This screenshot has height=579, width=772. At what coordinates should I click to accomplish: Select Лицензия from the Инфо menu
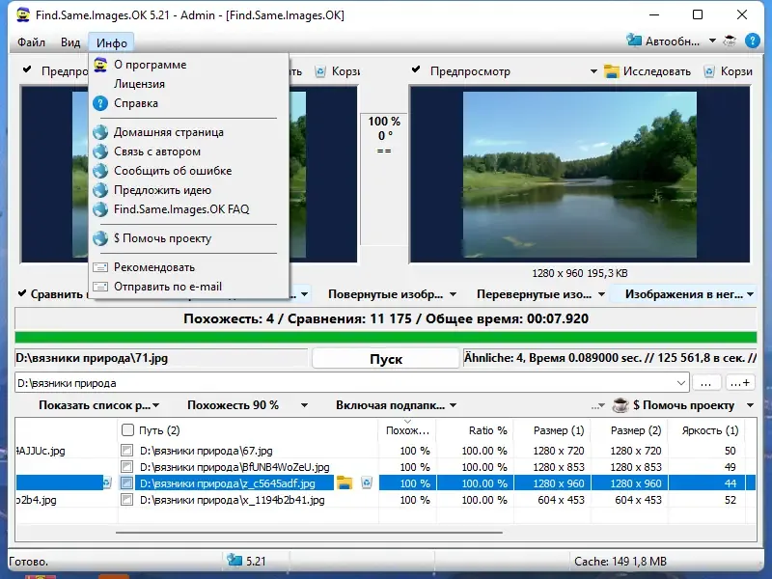pyautogui.click(x=139, y=84)
